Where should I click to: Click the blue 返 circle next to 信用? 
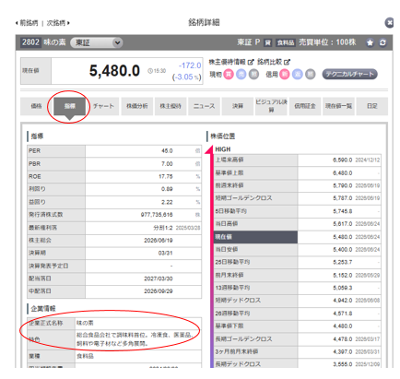[x=298, y=74]
